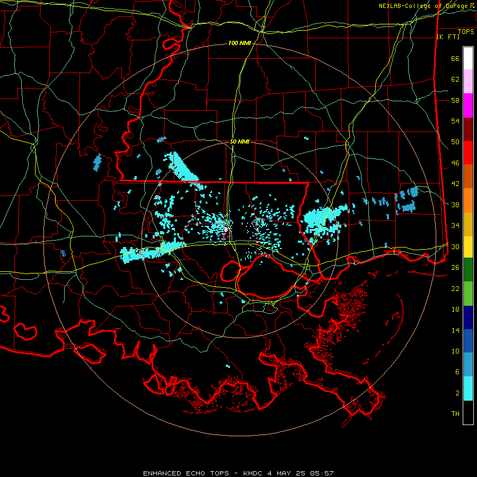Click the black TH threshold swatch
This screenshot has height=477, width=477.
click(468, 412)
